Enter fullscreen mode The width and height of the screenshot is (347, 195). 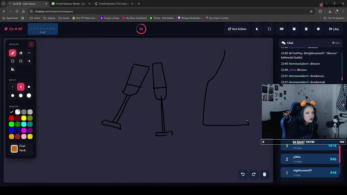[x=269, y=29]
